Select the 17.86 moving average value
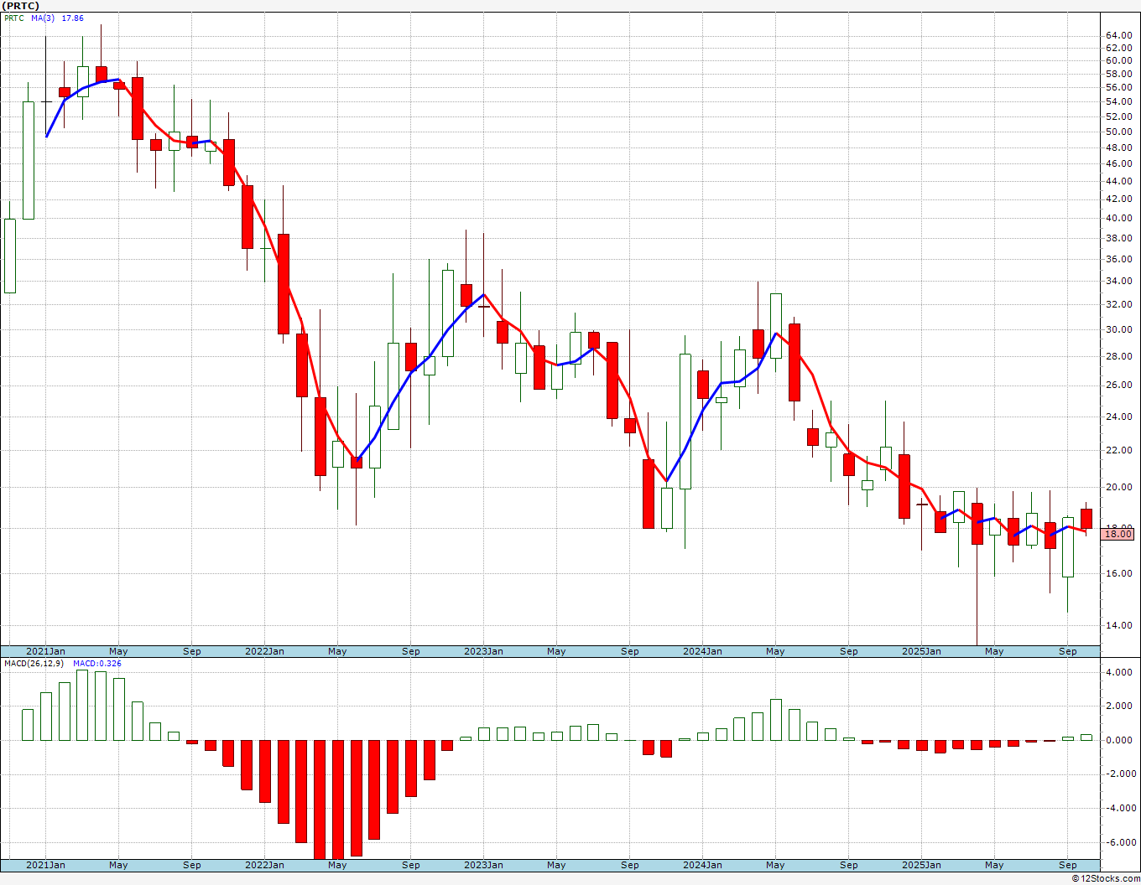 [73, 18]
